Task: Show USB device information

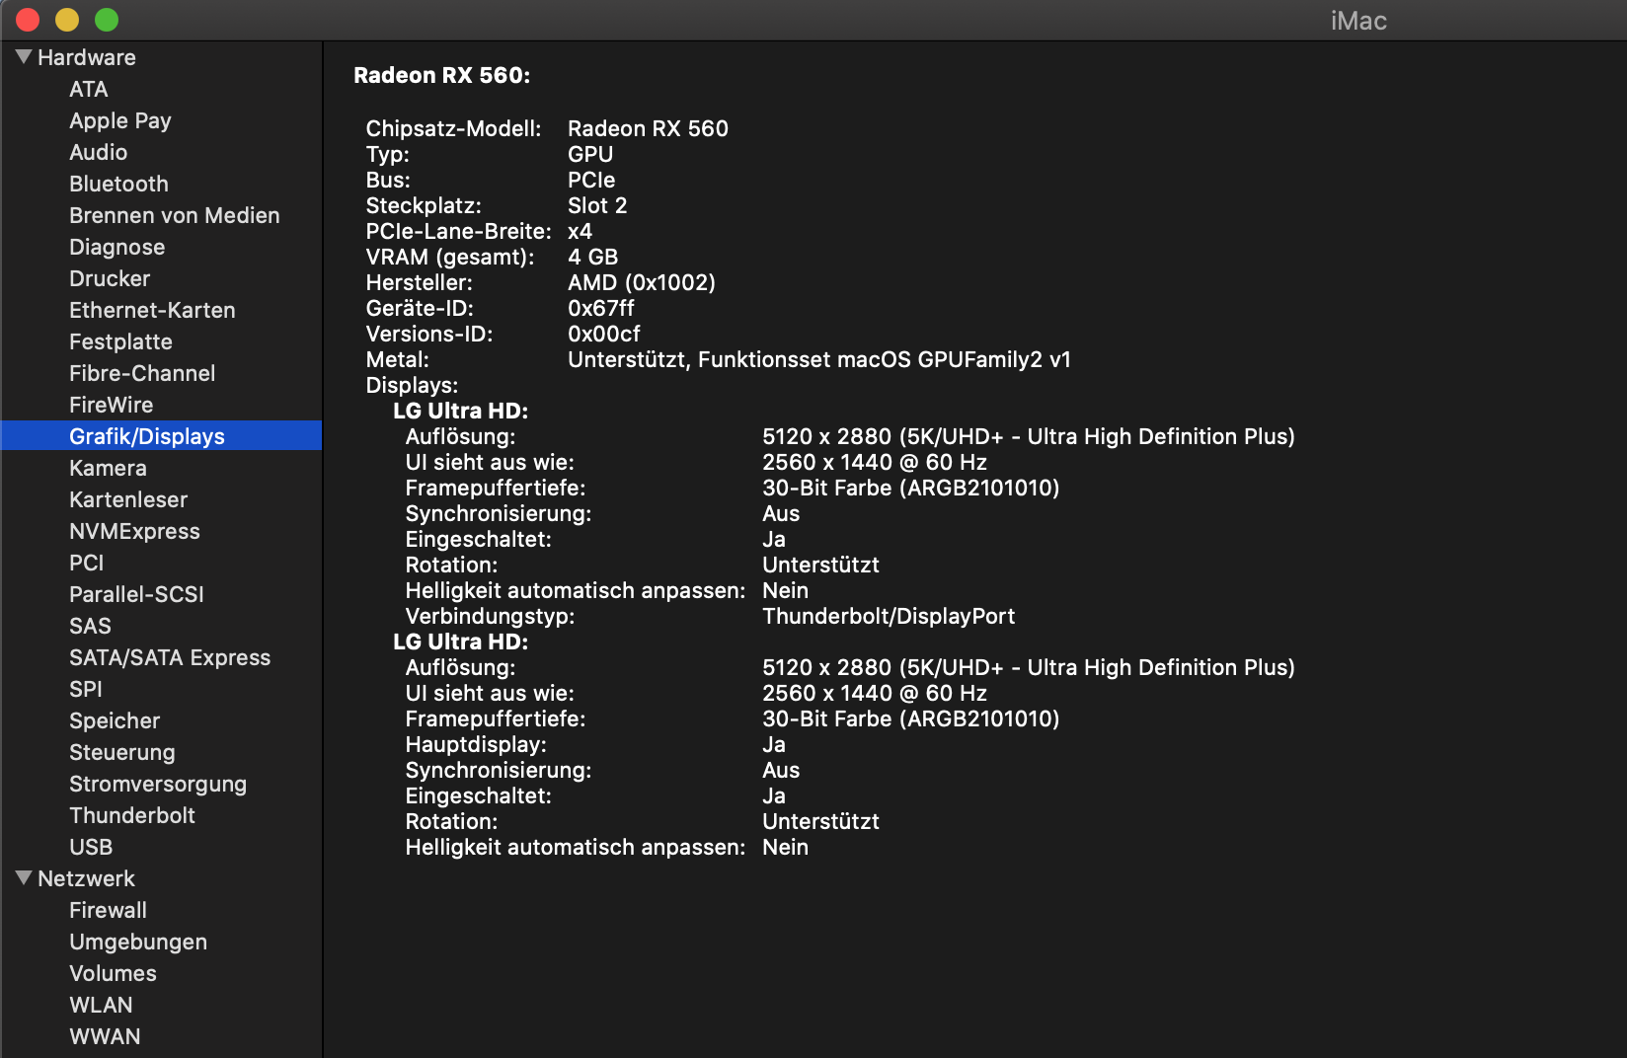Action: [91, 847]
